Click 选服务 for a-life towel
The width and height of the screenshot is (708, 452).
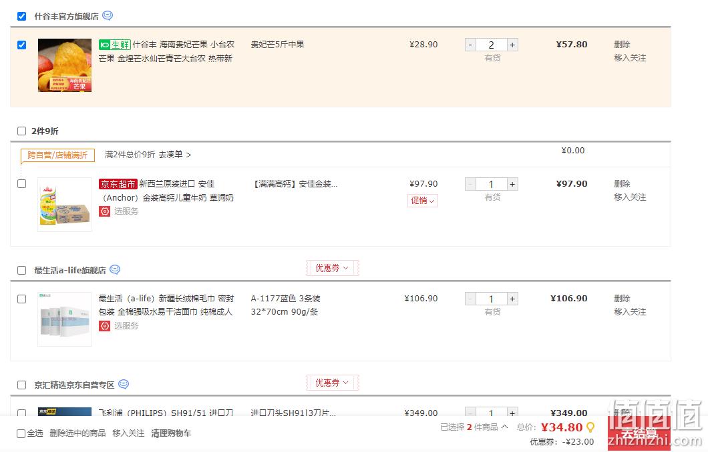pos(126,325)
